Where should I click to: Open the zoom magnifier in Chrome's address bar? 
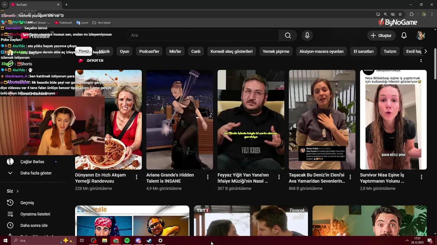(385, 14)
